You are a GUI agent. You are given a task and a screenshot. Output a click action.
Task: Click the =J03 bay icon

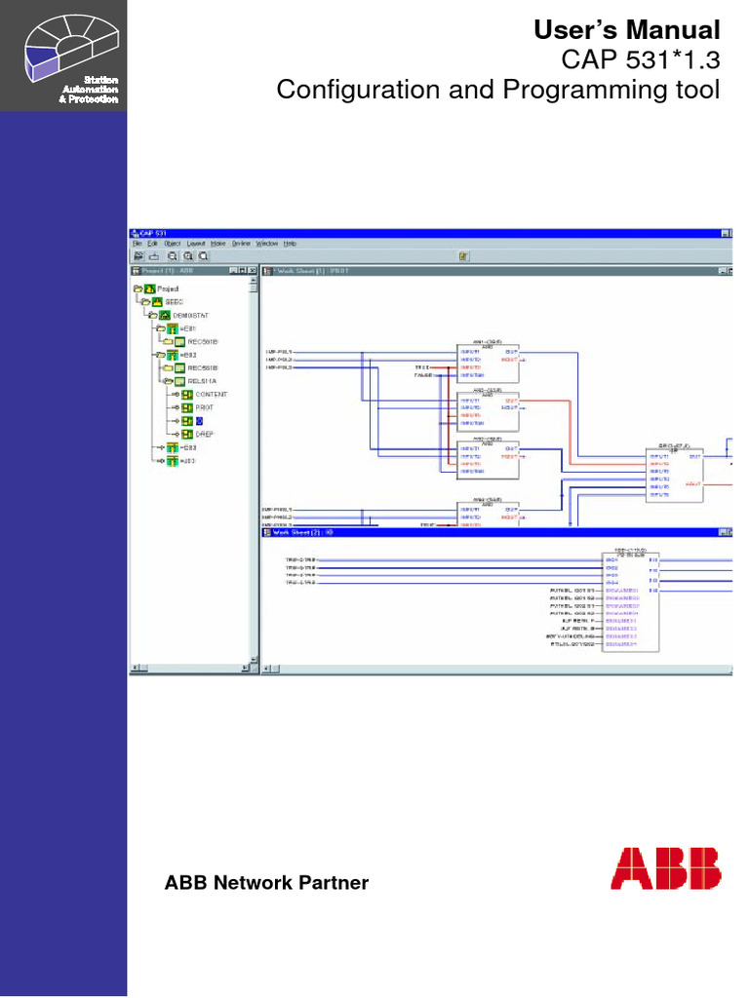[172, 461]
